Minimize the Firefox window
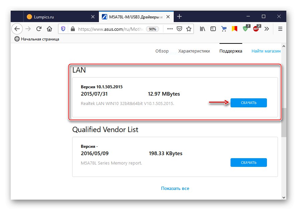This screenshot has width=297, height=212. tap(248, 17)
